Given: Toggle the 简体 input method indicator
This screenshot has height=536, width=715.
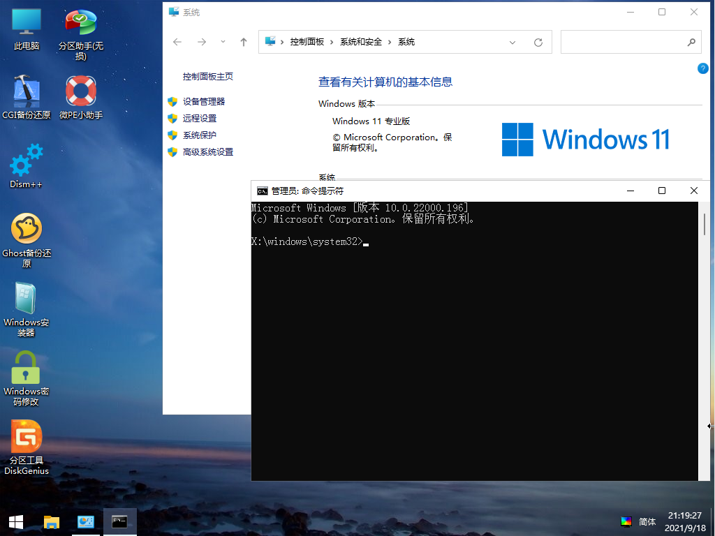Looking at the screenshot, I should pyautogui.click(x=647, y=522).
